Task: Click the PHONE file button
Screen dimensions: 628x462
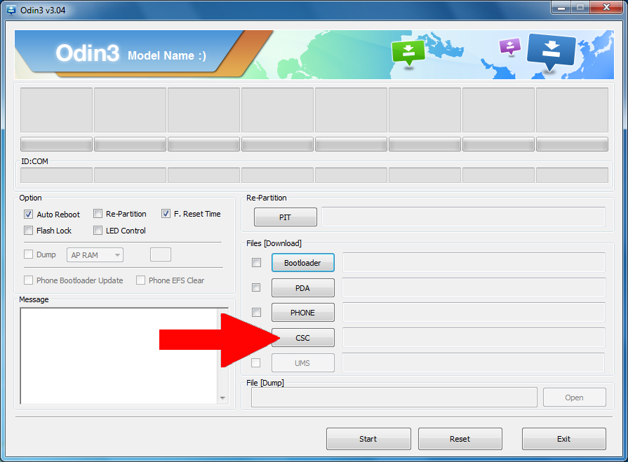Action: click(303, 313)
